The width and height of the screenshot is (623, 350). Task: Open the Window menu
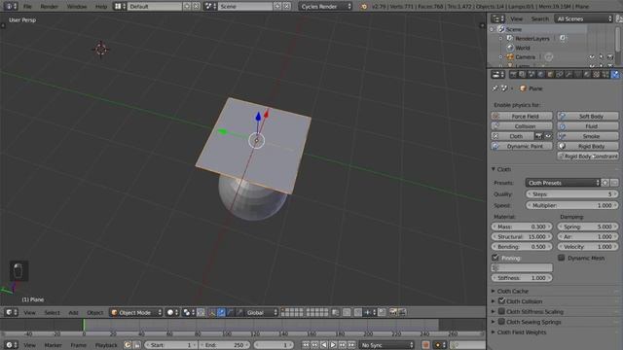(77, 7)
